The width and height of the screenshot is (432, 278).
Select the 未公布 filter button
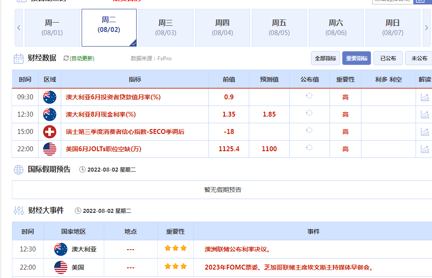[419, 58]
